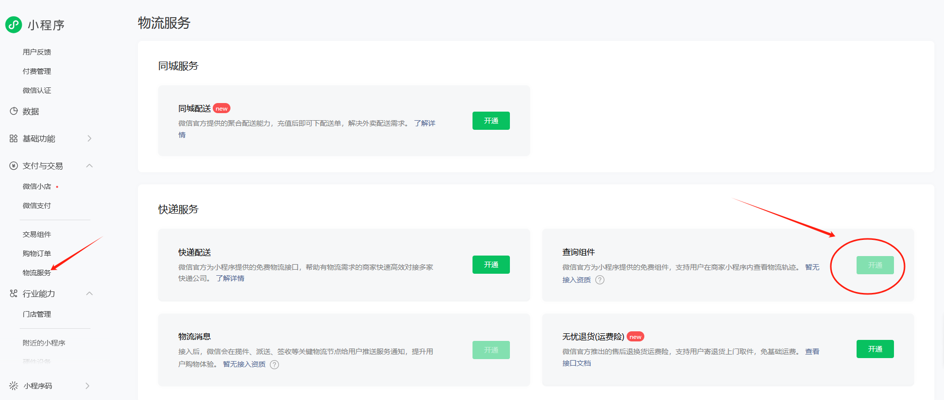The height and width of the screenshot is (400, 944).
Task: Click disabled 开通 button for 查询组件
Action: pyautogui.click(x=875, y=265)
